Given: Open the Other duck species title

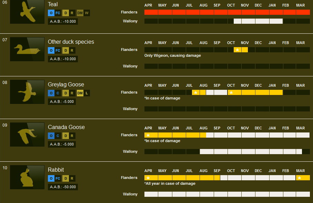Looking at the screenshot, I should tap(71, 42).
